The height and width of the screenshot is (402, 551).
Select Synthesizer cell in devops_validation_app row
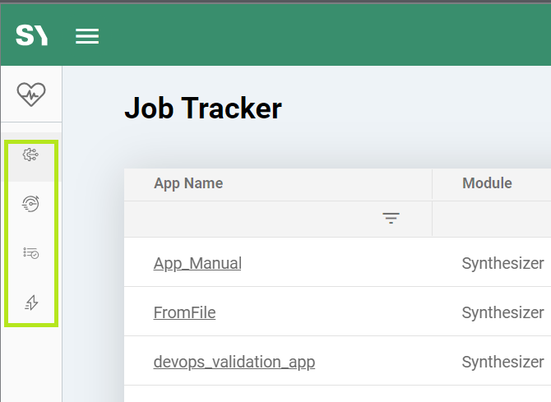[502, 362]
